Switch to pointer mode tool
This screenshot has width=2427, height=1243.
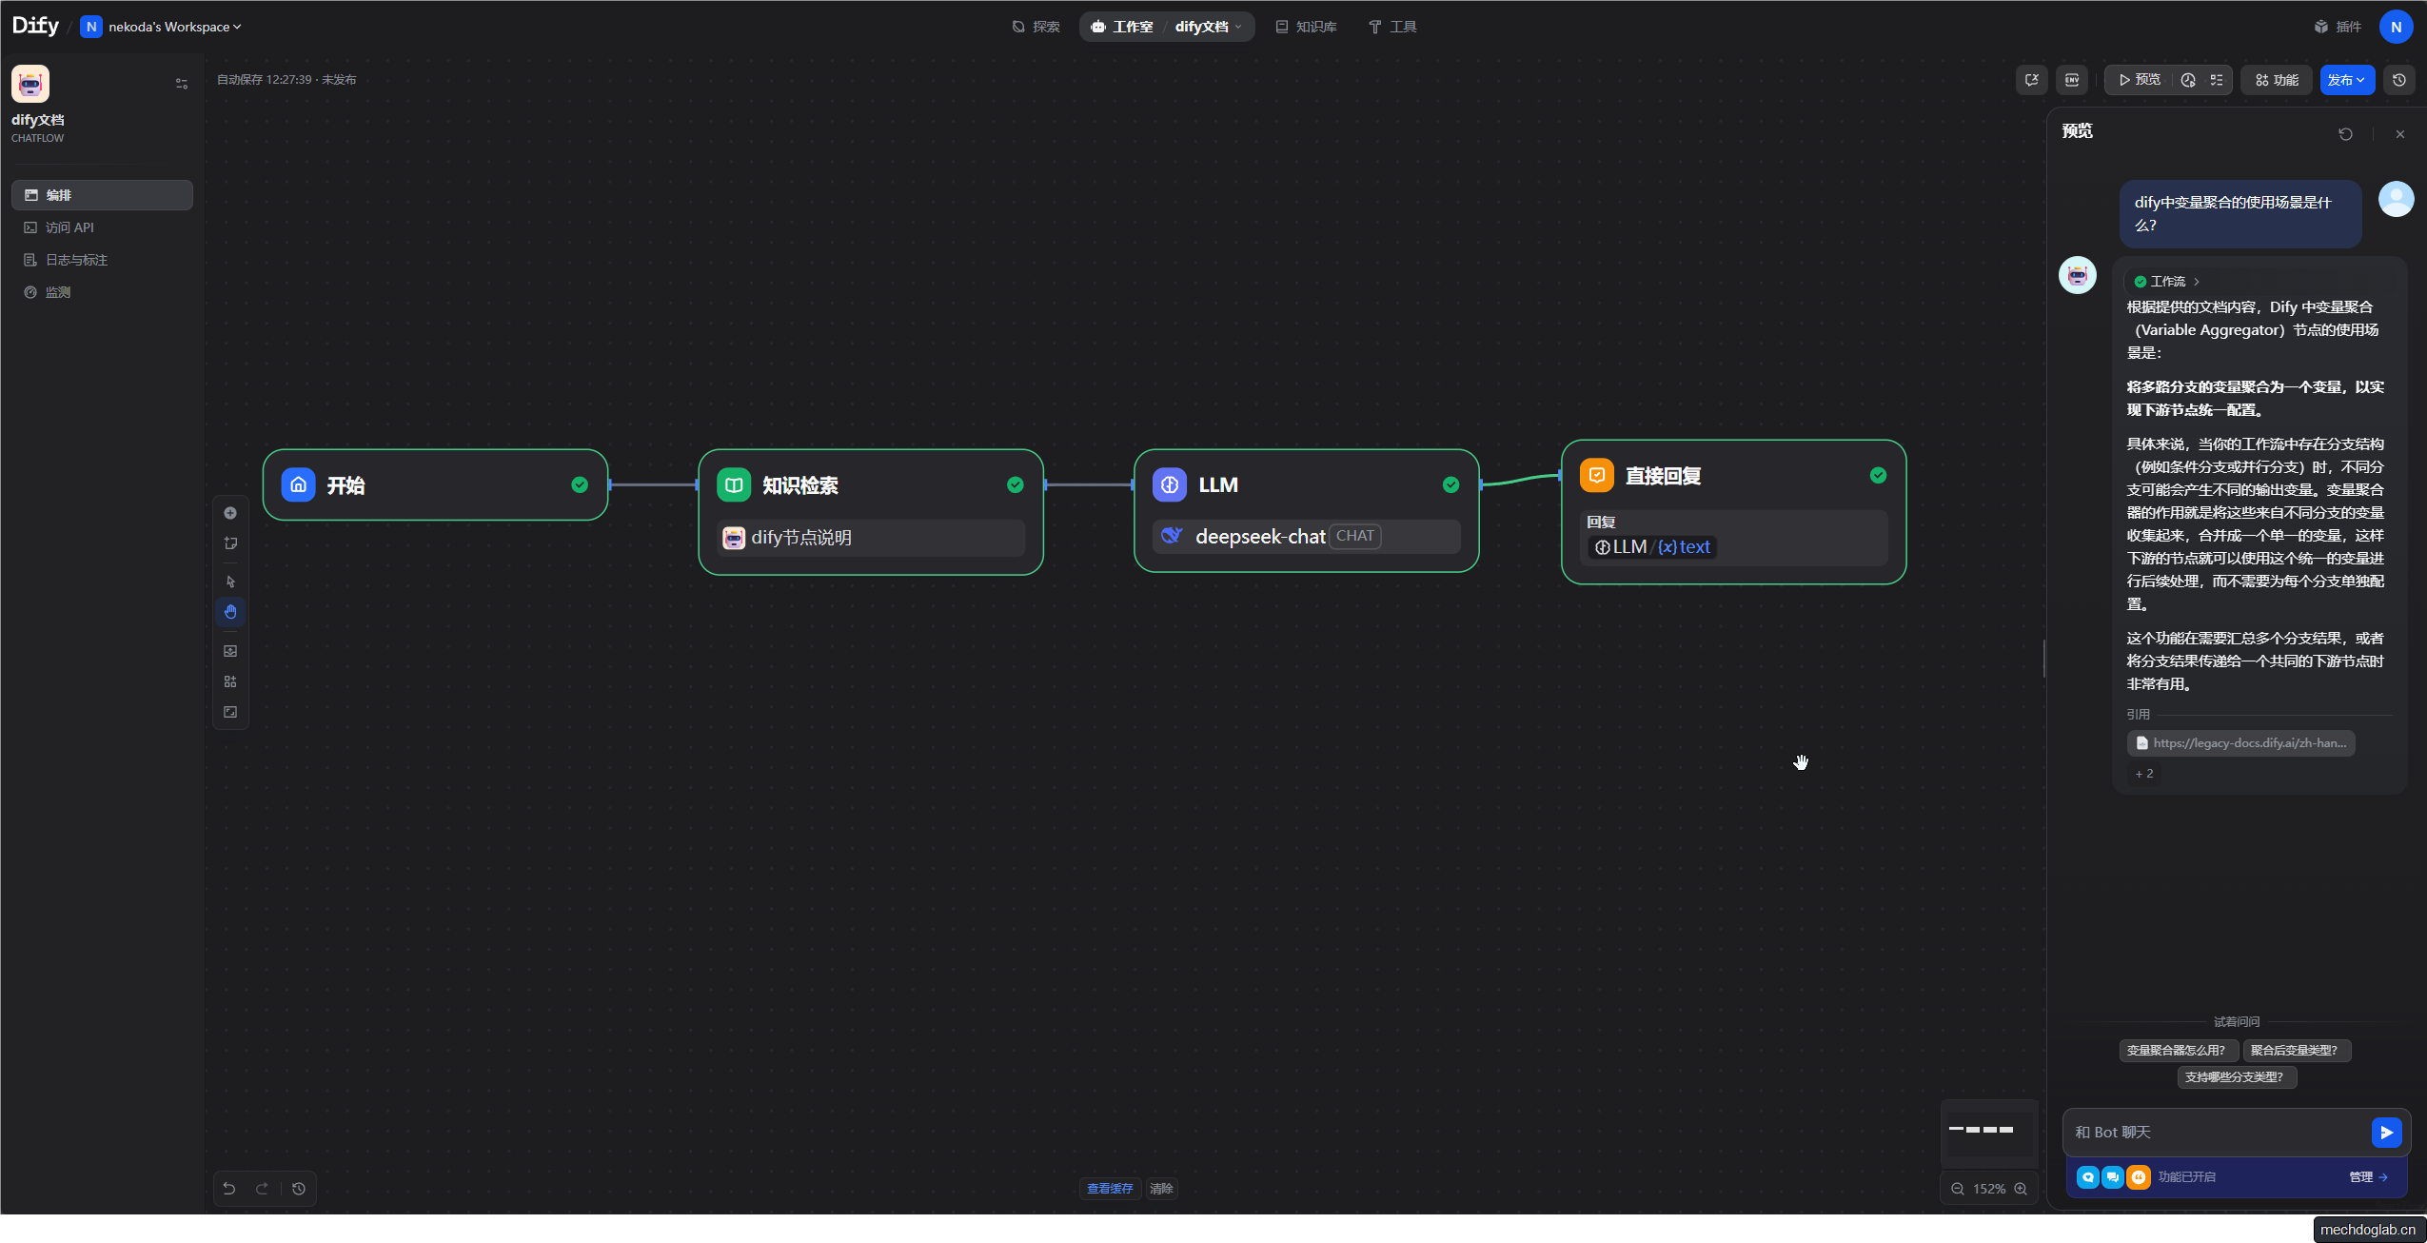pos(230,582)
